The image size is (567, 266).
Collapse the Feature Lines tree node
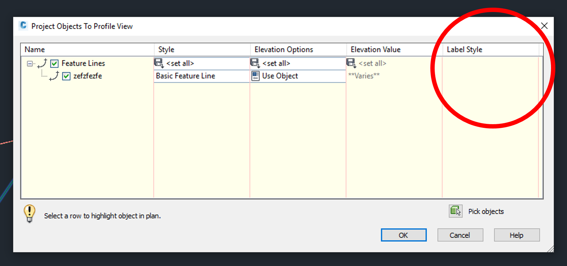click(x=30, y=64)
